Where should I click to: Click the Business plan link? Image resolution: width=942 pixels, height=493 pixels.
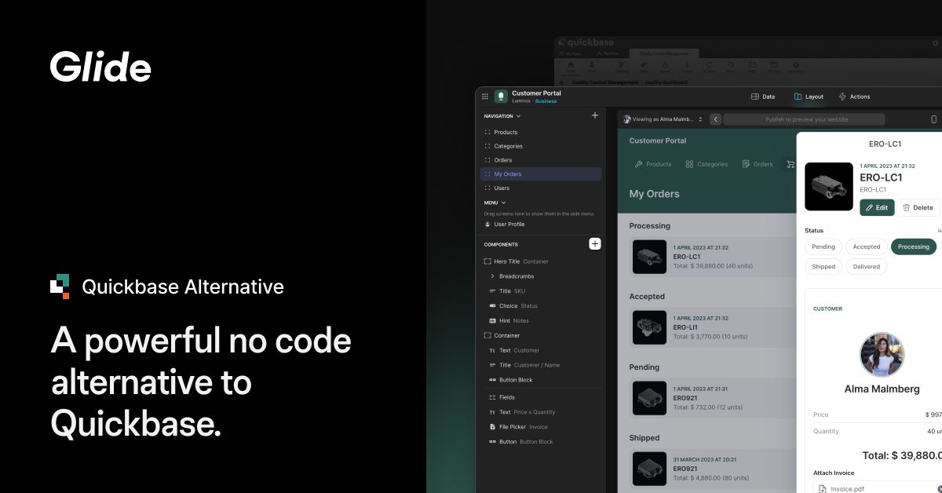[546, 101]
